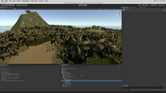The width and height of the screenshot is (166, 93).
Task: Open the Layout dropdown
Action: (162, 5)
